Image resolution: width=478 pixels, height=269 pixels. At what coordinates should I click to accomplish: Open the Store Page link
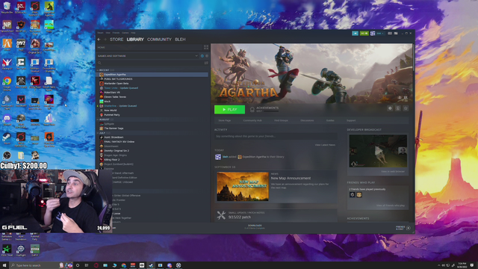pos(224,120)
